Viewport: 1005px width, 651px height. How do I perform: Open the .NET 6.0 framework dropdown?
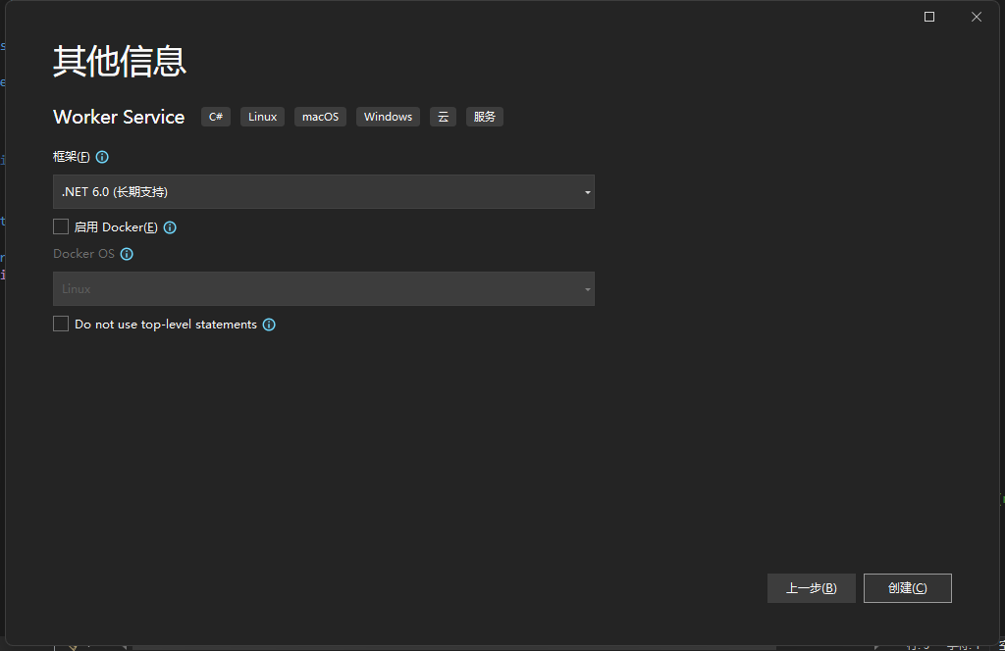(324, 191)
